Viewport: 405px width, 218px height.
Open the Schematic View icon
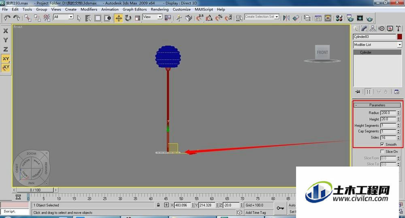[328, 18]
